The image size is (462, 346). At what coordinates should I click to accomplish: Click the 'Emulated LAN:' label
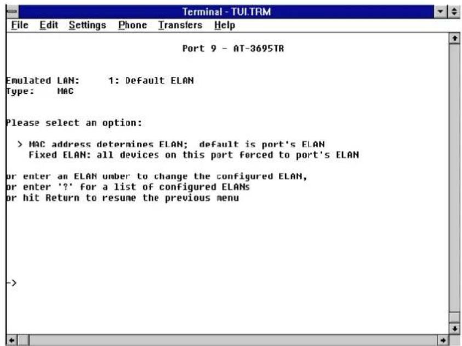coord(42,81)
